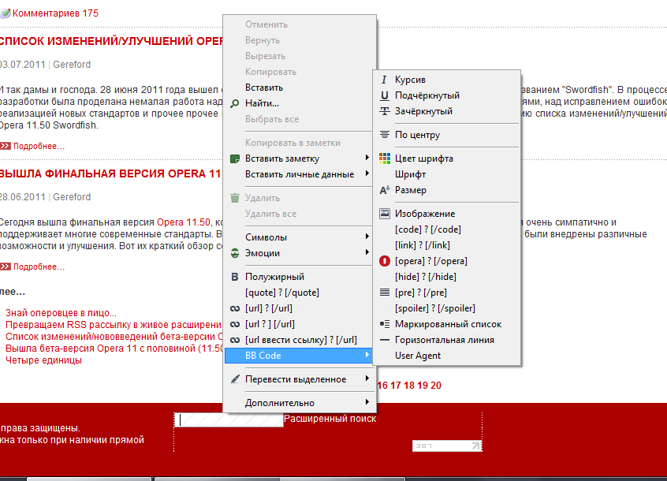
Task: Select the [quote] ? [/quote] menu entry
Action: (x=300, y=293)
